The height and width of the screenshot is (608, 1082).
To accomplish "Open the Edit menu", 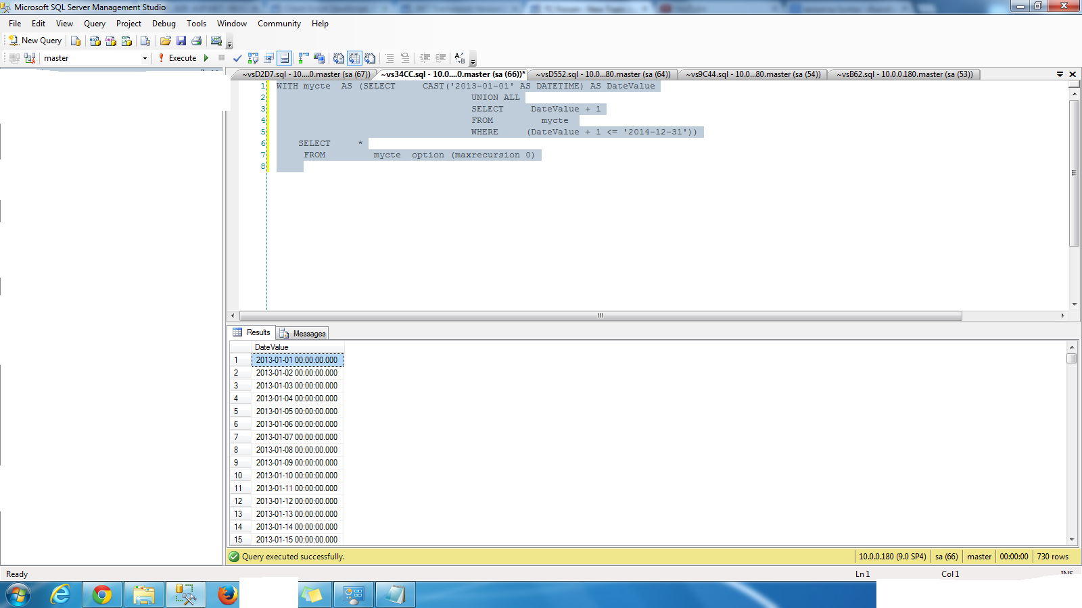I will point(39,24).
